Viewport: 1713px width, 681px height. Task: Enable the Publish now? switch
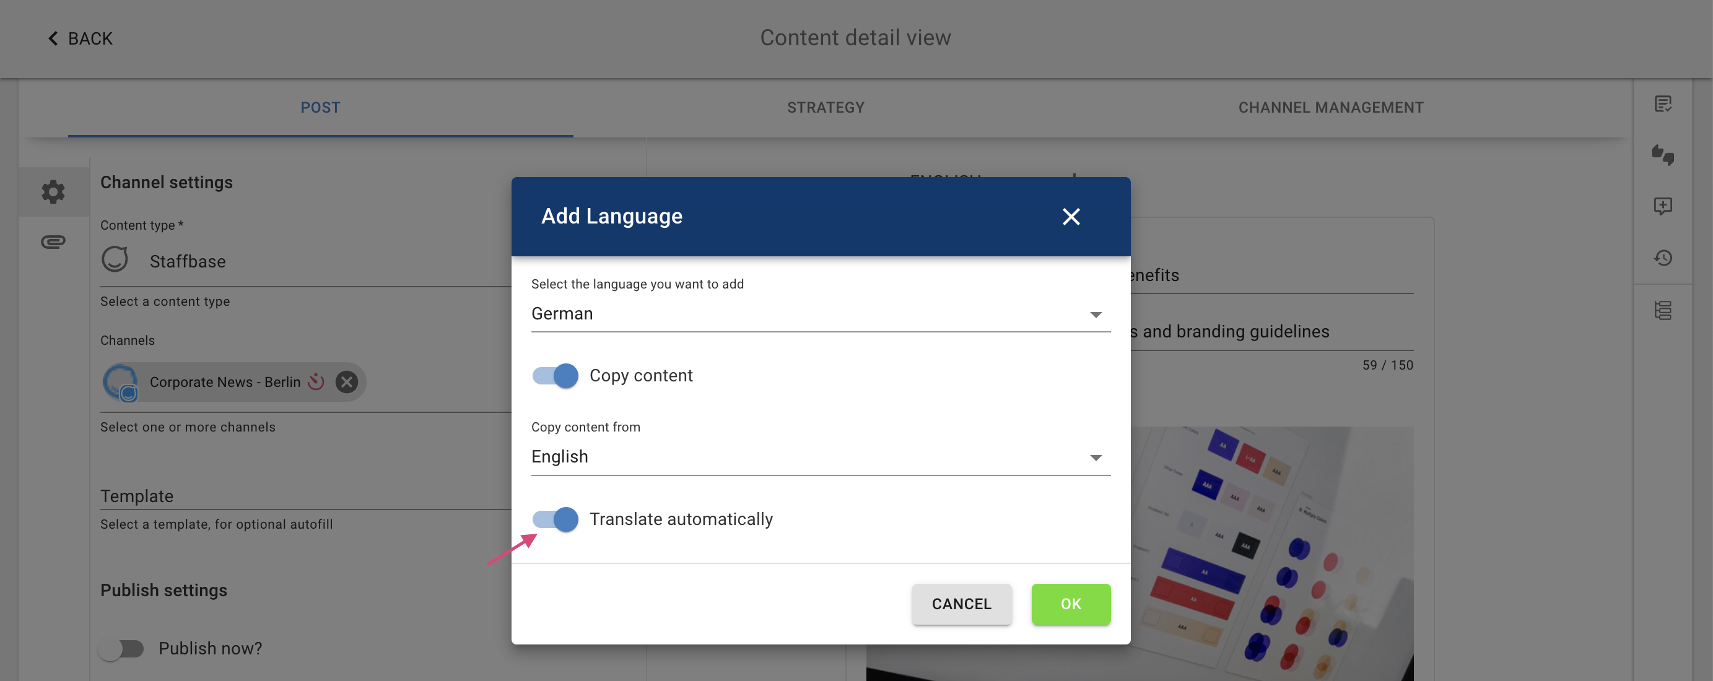(x=121, y=648)
